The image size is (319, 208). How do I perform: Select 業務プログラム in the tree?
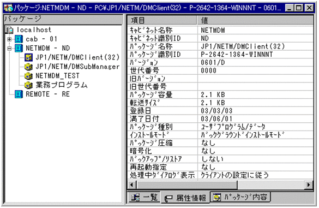(x=62, y=85)
